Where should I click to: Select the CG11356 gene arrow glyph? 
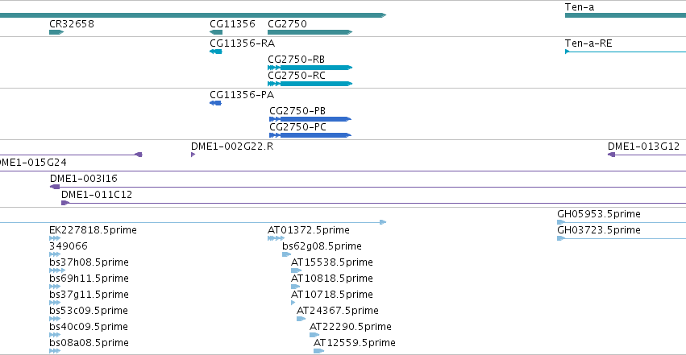(216, 32)
